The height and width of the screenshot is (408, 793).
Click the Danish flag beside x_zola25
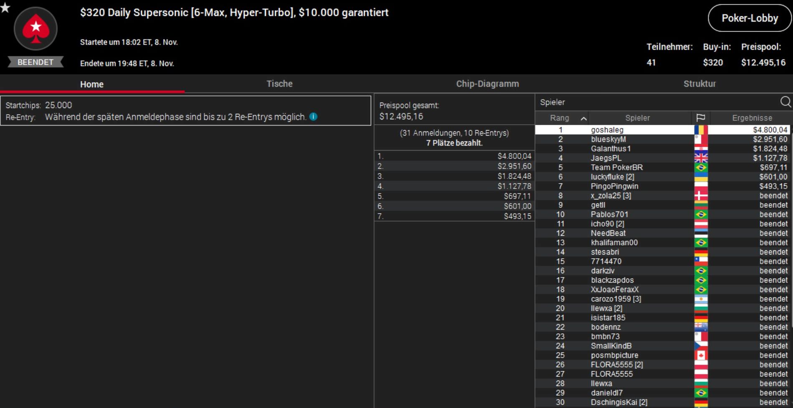(701, 196)
